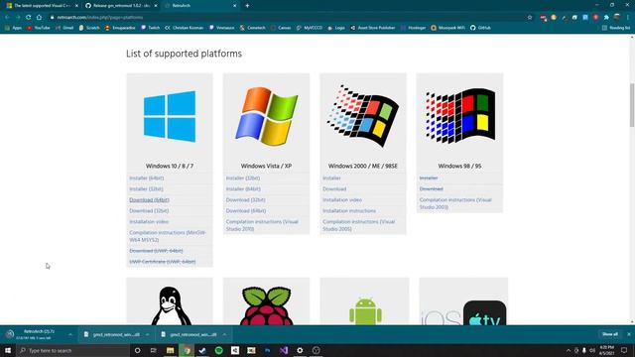Expand options for the RetroArch download item
Image resolution: width=635 pixels, height=357 pixels.
coord(70,335)
